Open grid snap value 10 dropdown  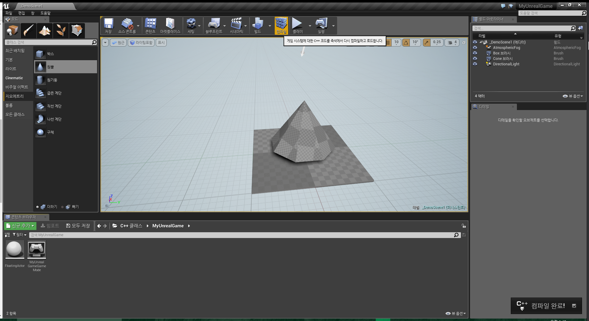click(396, 43)
